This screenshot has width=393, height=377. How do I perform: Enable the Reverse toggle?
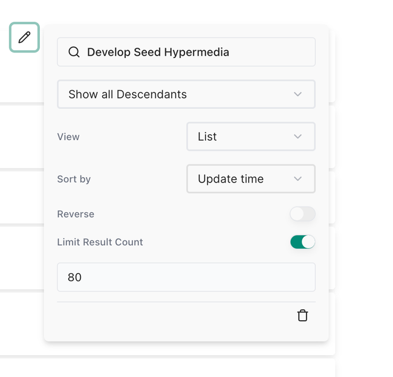point(302,214)
